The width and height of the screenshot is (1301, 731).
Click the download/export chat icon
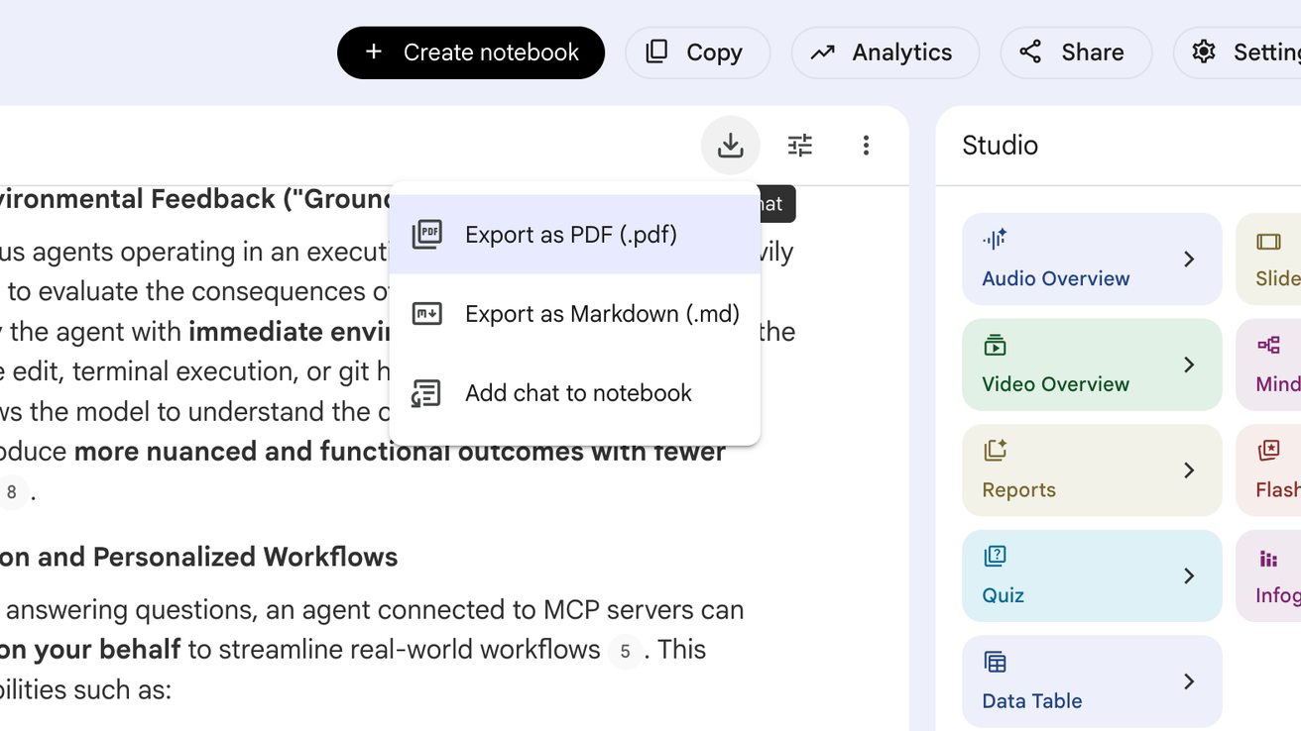click(x=731, y=146)
